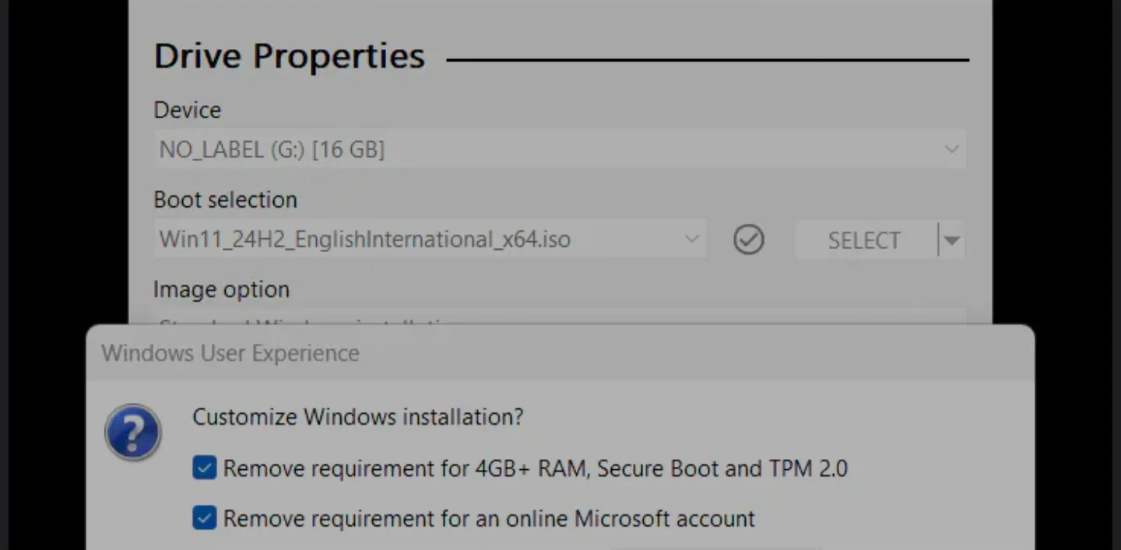Click the "Device" field label
This screenshot has height=550, width=1121.
pyautogui.click(x=187, y=110)
